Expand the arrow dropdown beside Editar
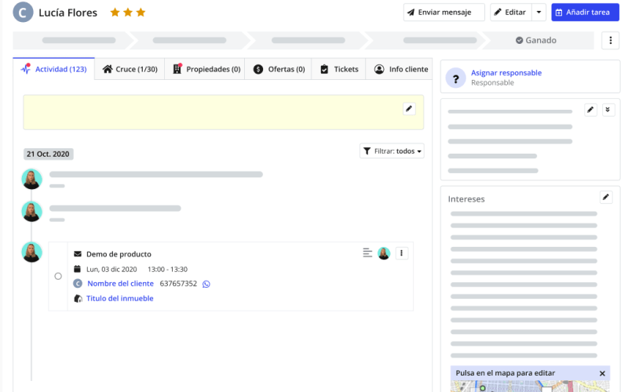Viewport: 628px width, 392px height. 538,13
